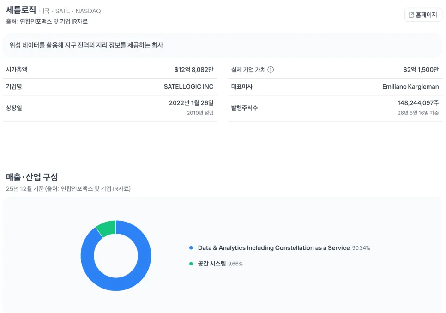Click the 출처: 연합인포맥스 및 기업 IR자료 line under title
This screenshot has width=446, height=313.
47,22
